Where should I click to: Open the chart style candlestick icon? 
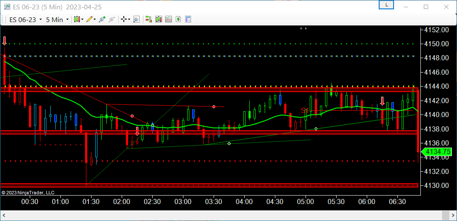pyautogui.click(x=77, y=20)
